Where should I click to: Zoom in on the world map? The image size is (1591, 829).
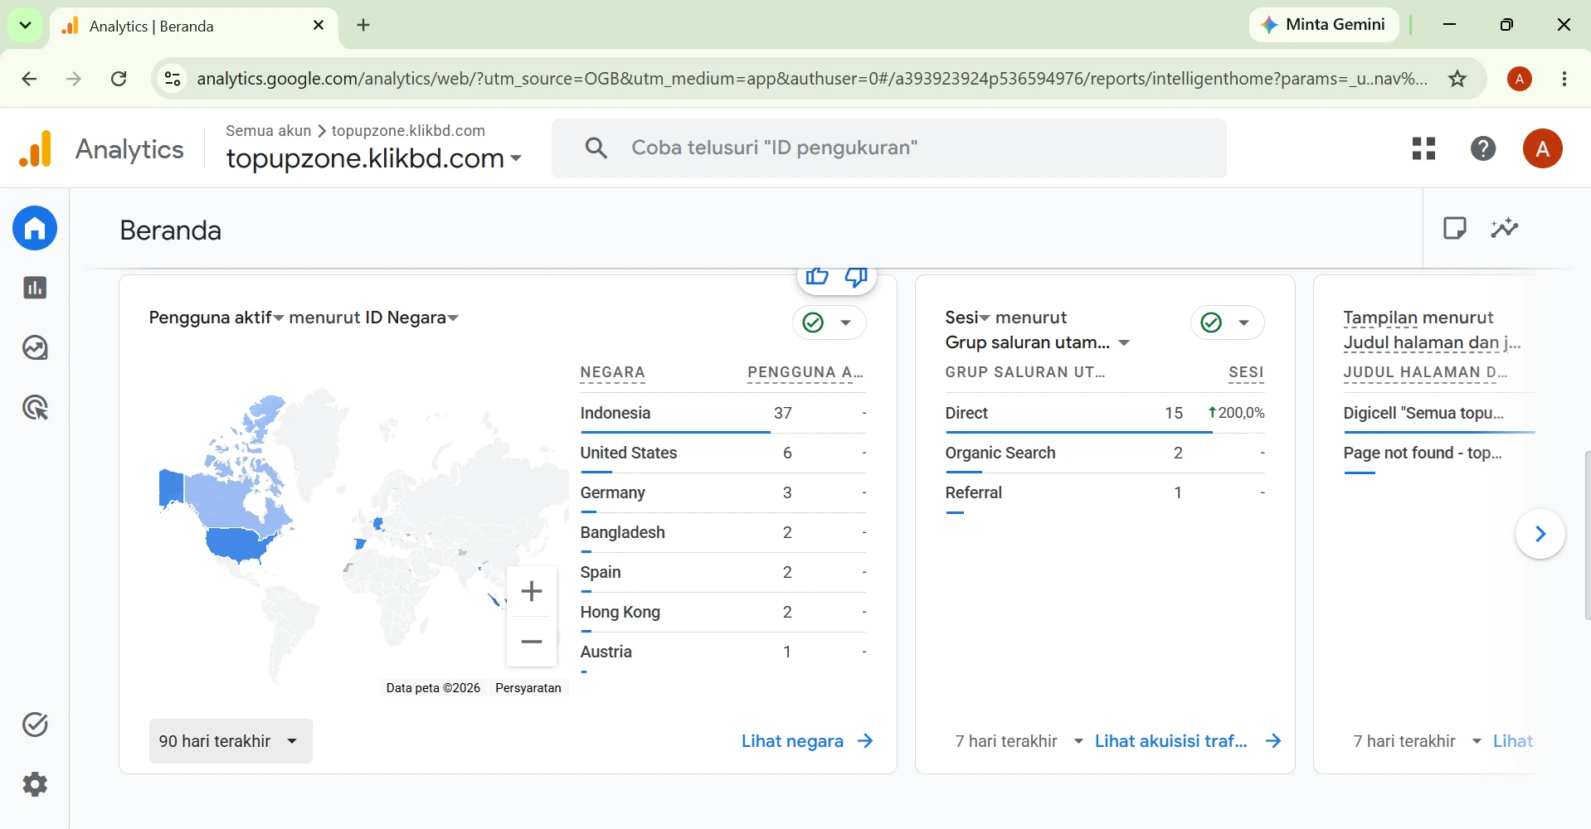(x=532, y=591)
